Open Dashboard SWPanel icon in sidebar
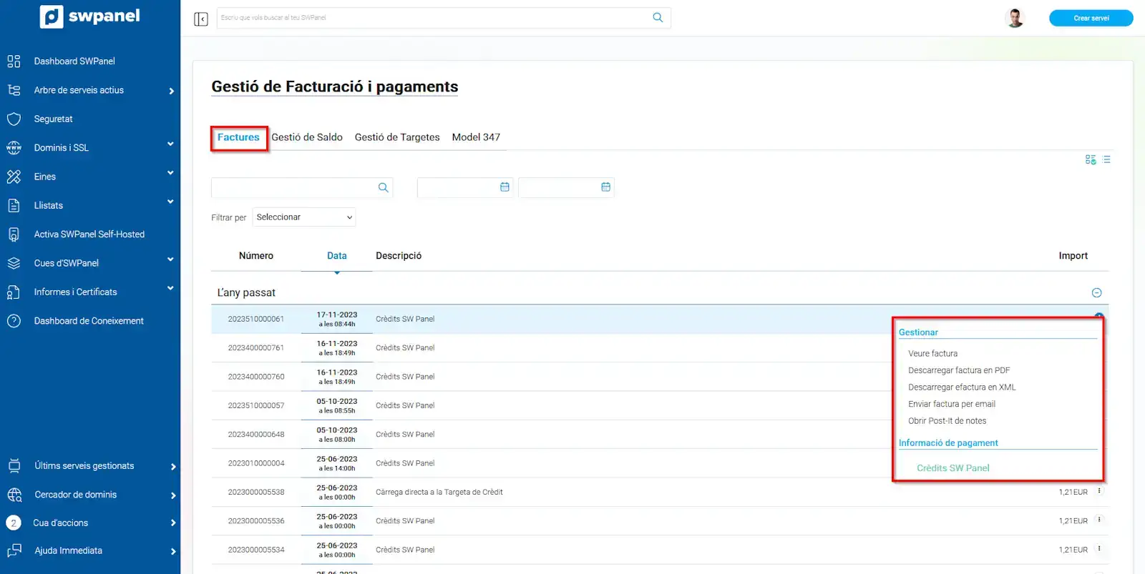1145x574 pixels. (x=14, y=61)
